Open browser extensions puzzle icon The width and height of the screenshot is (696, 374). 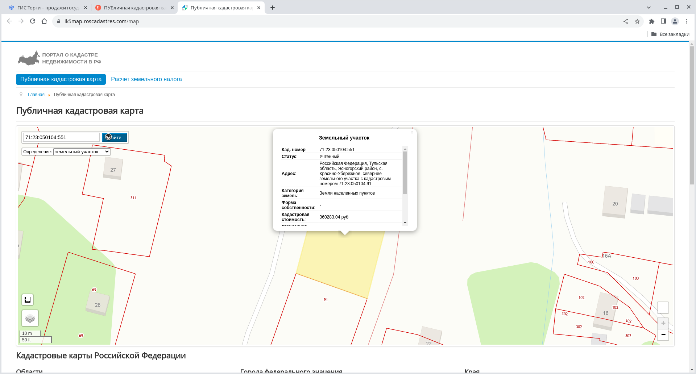(651, 21)
